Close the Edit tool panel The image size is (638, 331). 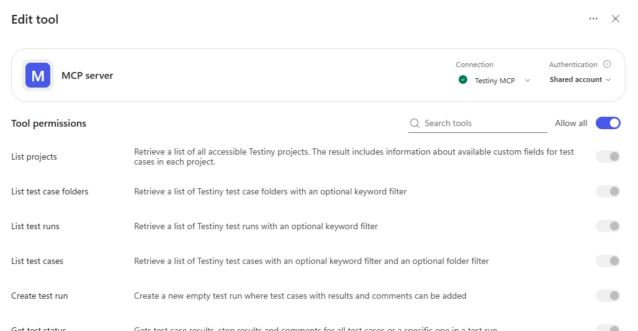point(616,19)
